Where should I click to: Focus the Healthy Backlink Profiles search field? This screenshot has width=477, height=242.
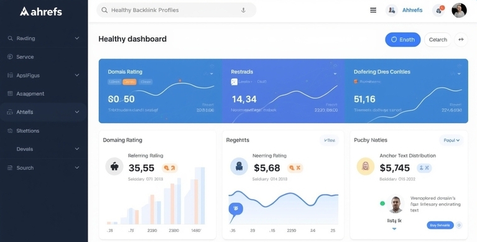tap(176, 10)
